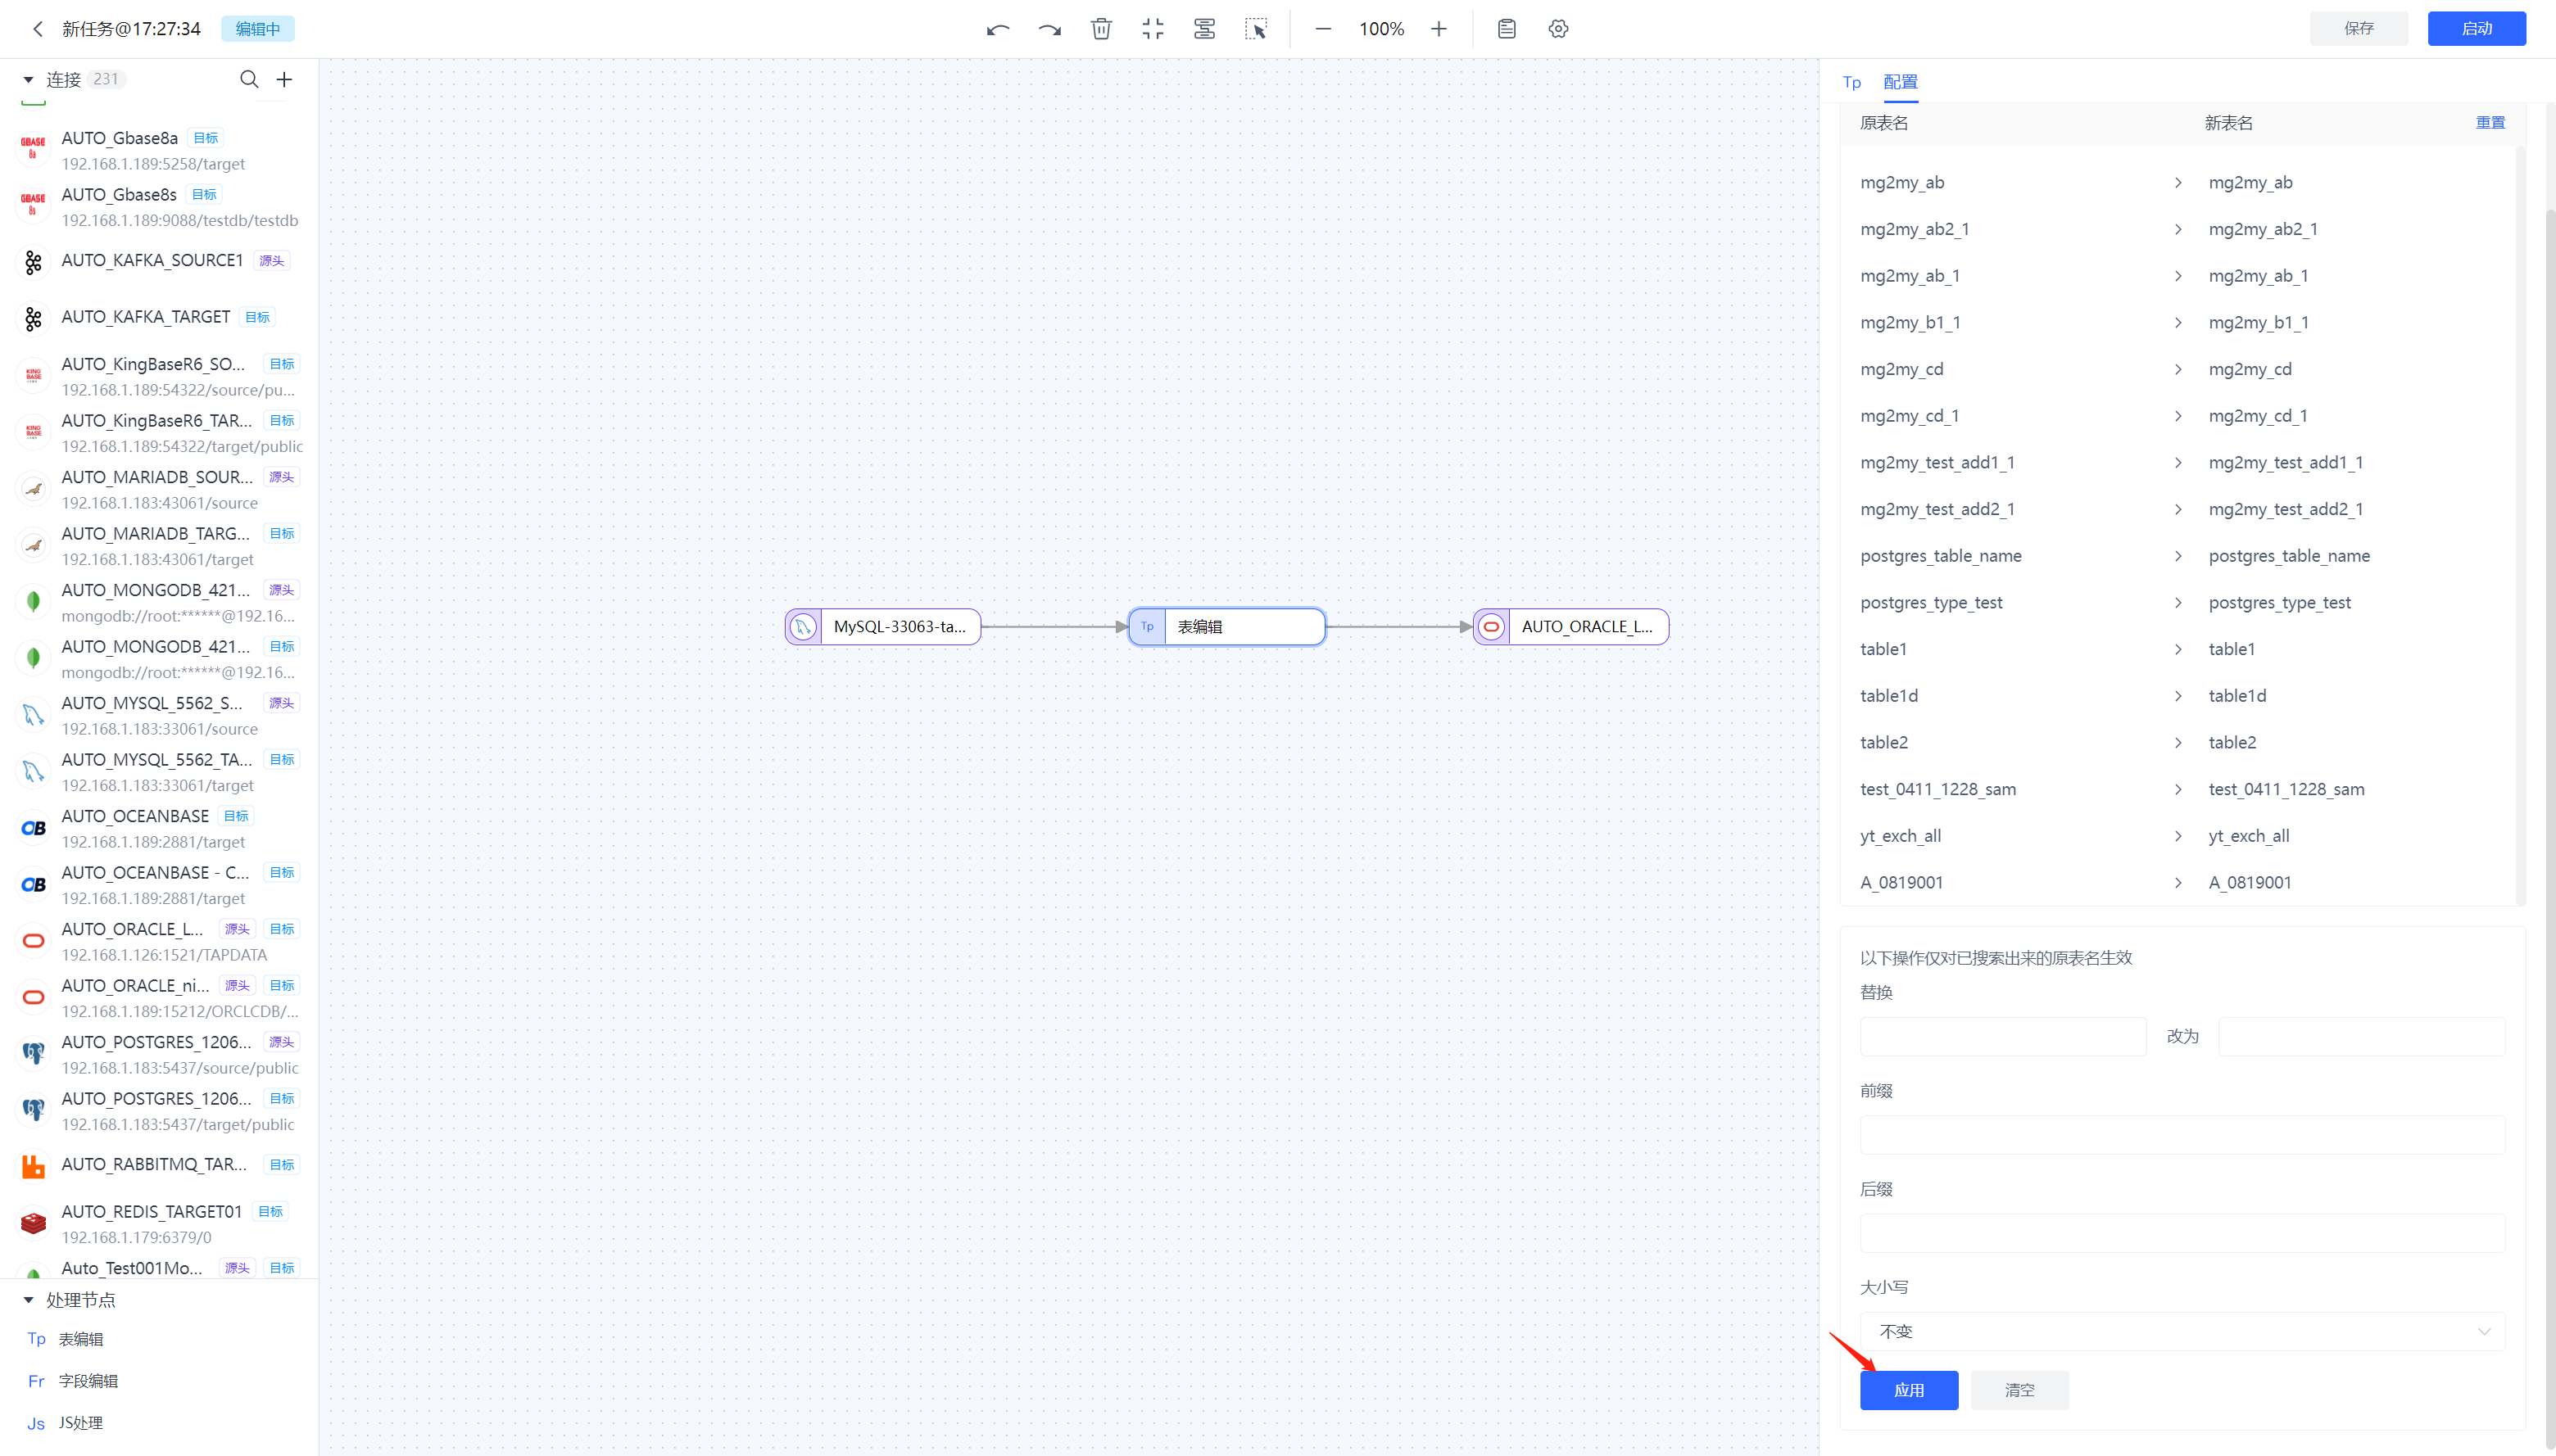
Task: Zoom out using the minus icon
Action: coord(1322,29)
